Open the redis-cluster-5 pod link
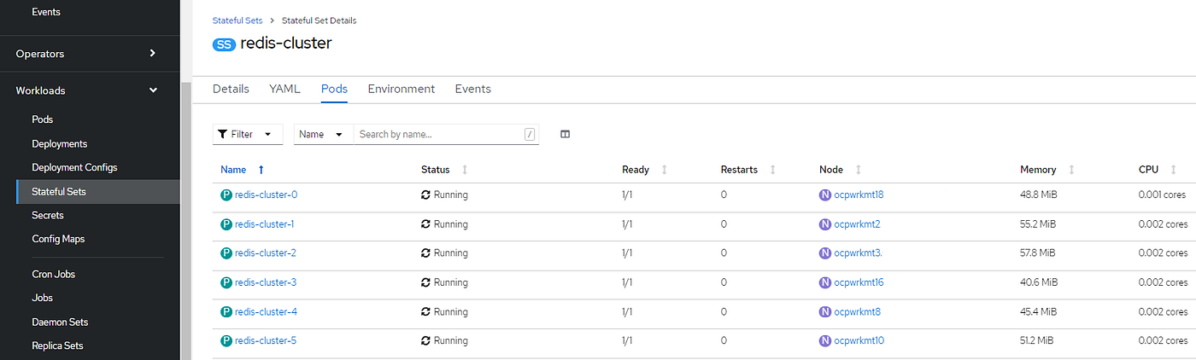 [x=266, y=340]
